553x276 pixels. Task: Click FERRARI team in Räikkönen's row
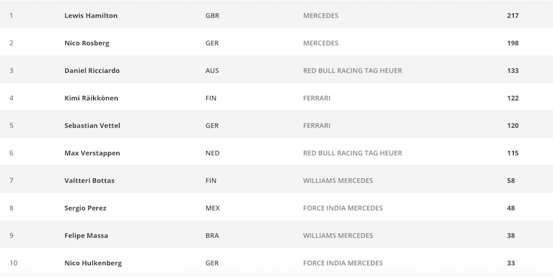coord(316,98)
